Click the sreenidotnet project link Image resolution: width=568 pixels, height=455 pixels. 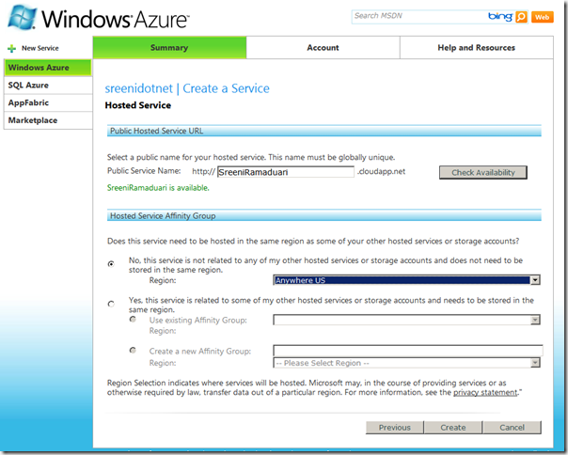point(139,88)
